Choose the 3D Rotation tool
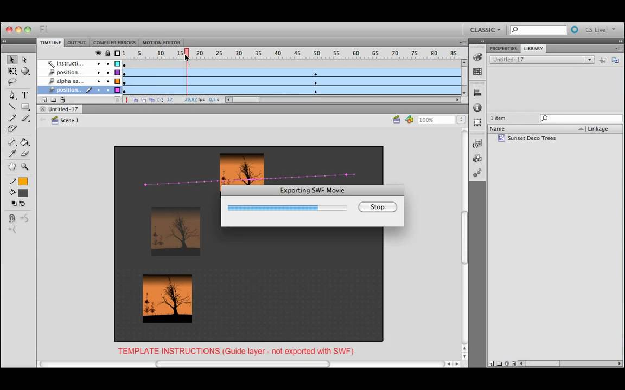This screenshot has height=390, width=625. tap(25, 71)
